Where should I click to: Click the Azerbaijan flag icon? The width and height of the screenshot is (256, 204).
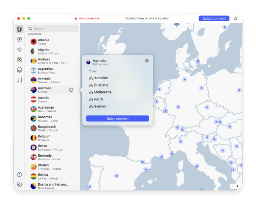(33, 109)
